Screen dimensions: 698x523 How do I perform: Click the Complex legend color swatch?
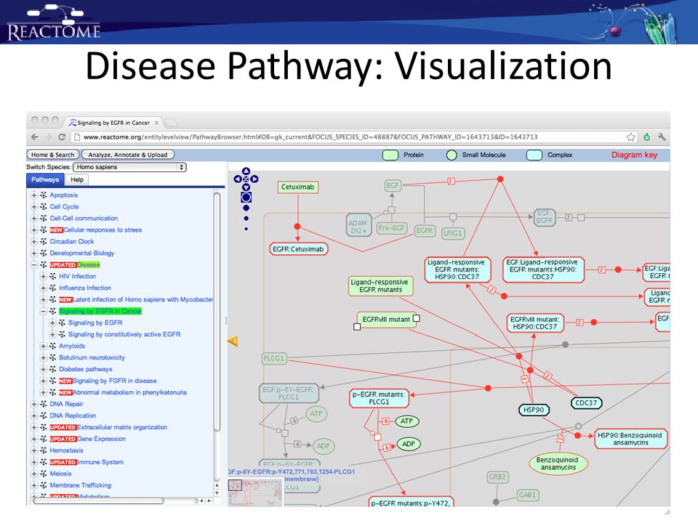(x=534, y=155)
